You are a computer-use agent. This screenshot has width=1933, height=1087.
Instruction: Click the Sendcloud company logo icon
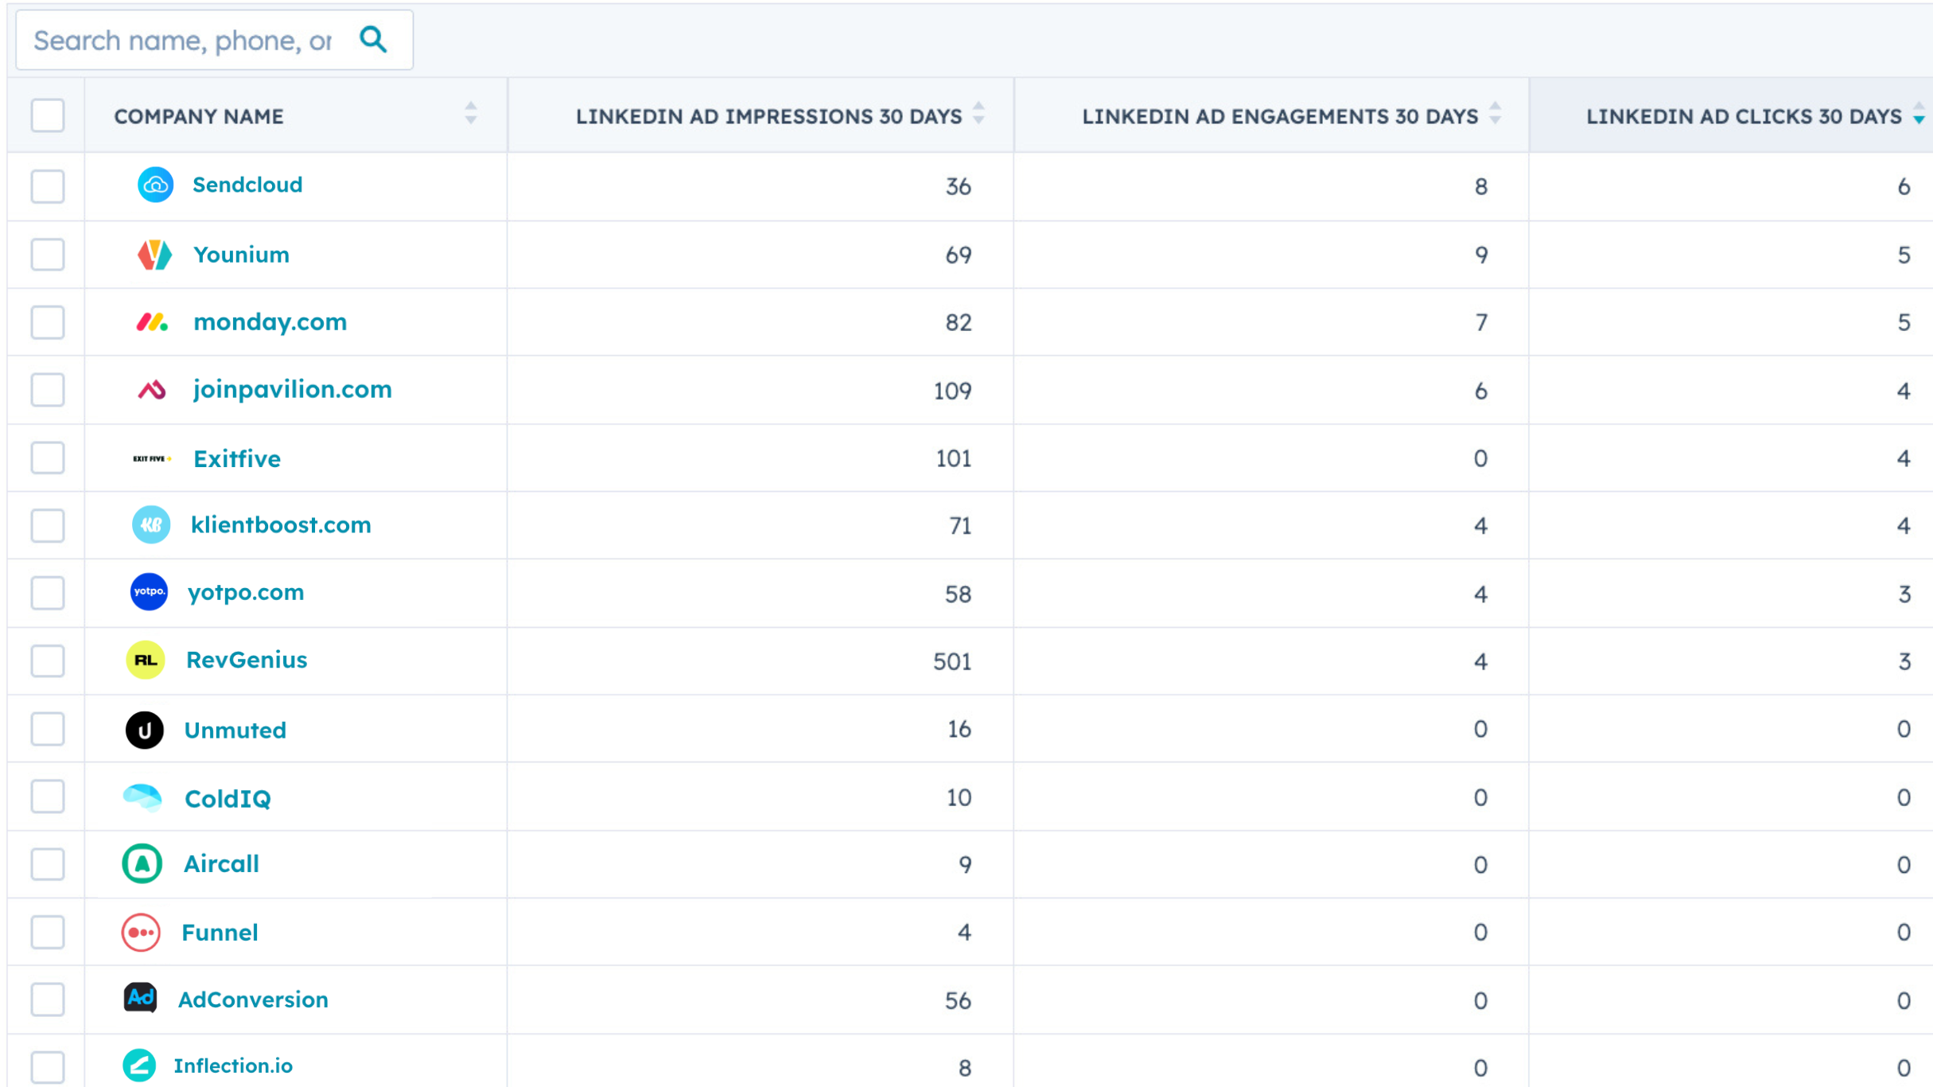coord(155,185)
